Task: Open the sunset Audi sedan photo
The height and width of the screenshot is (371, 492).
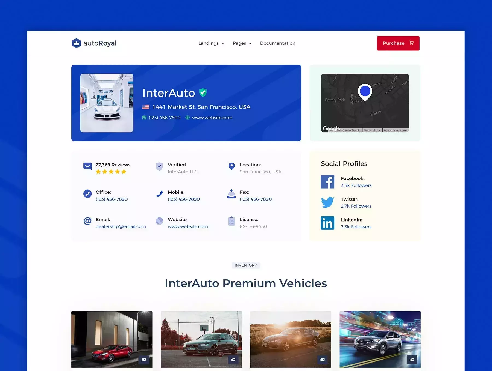Action: click(291, 339)
